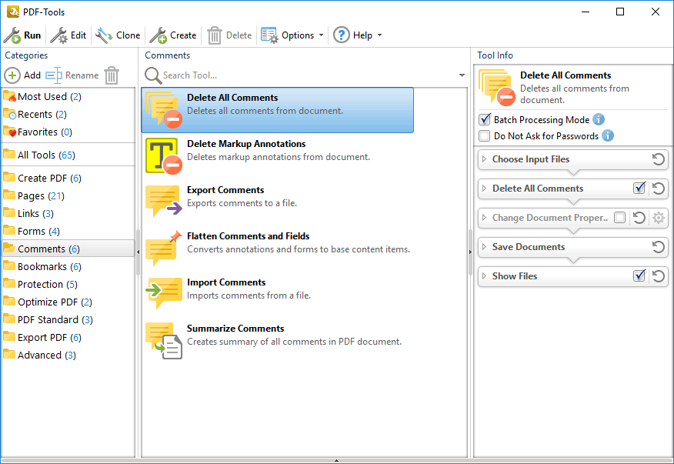The height and width of the screenshot is (464, 674).
Task: Select the Delete All Comments tool icon
Action: coord(164,110)
